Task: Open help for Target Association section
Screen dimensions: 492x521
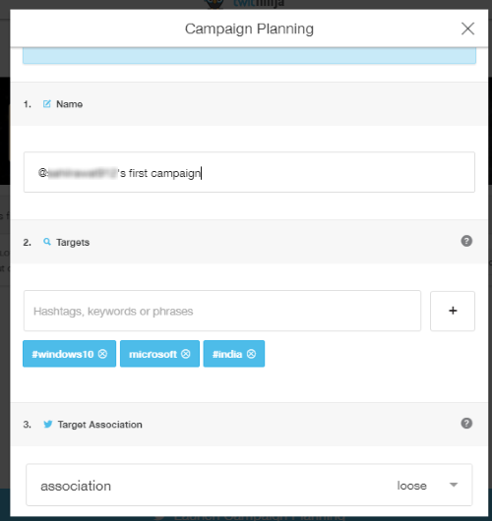Action: (466, 424)
